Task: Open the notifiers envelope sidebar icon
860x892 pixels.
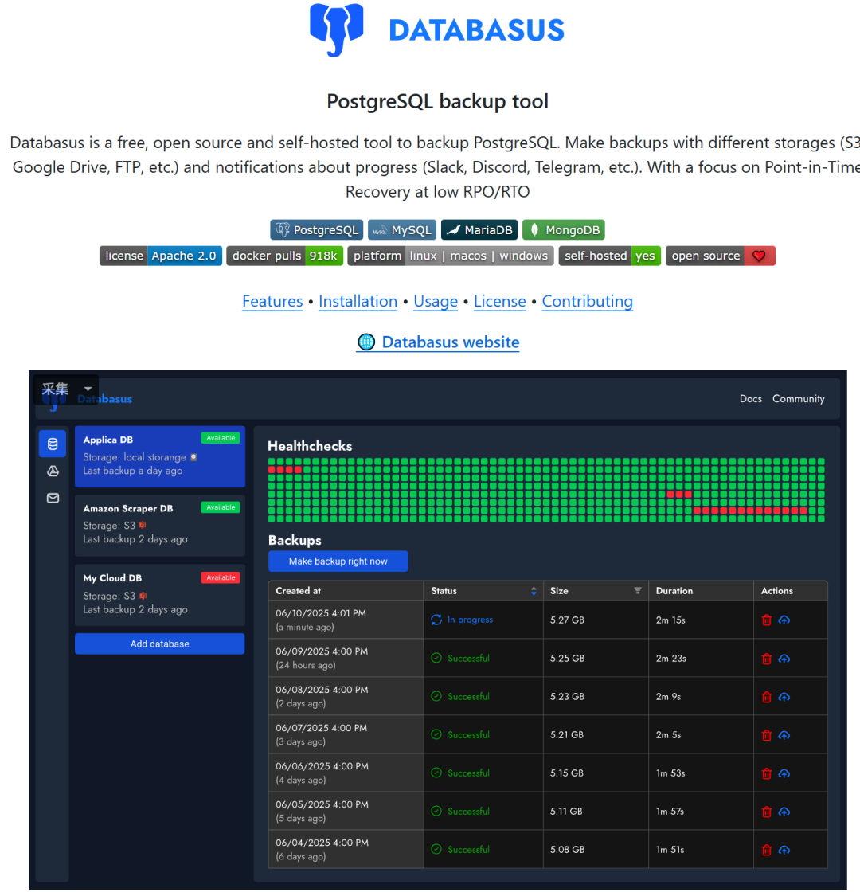Action: pos(53,499)
